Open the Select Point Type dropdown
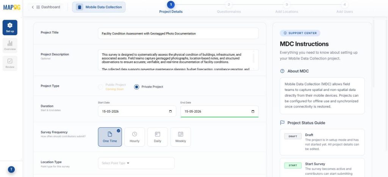 136,163
